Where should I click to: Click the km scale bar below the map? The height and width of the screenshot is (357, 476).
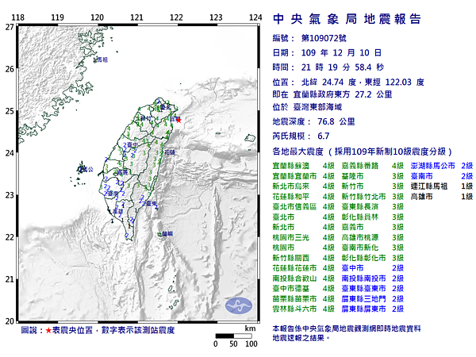coord(232,336)
